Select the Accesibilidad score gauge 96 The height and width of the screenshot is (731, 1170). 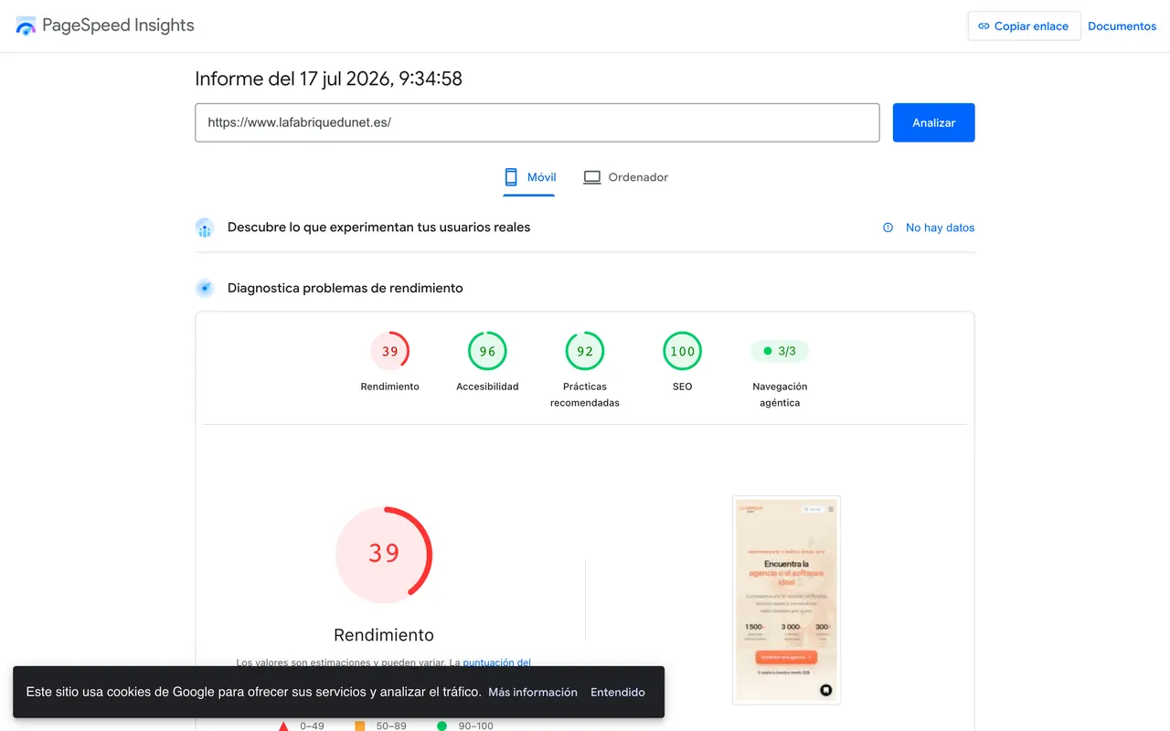487,351
